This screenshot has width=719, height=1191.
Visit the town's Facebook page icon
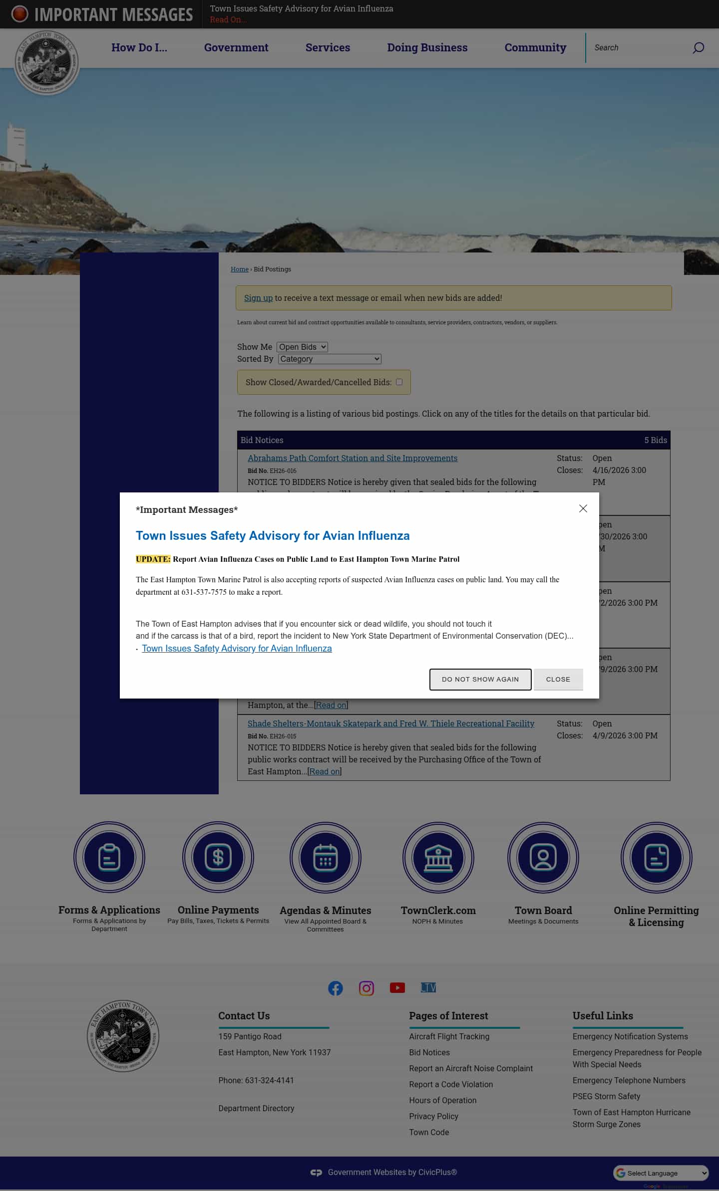(x=336, y=988)
